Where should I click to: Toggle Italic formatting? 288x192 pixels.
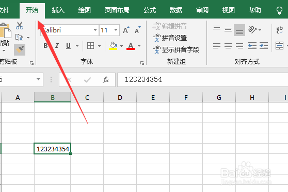(57, 46)
